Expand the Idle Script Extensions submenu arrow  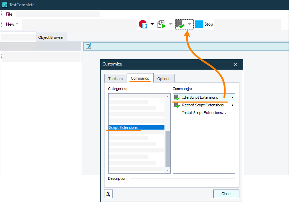click(232, 97)
